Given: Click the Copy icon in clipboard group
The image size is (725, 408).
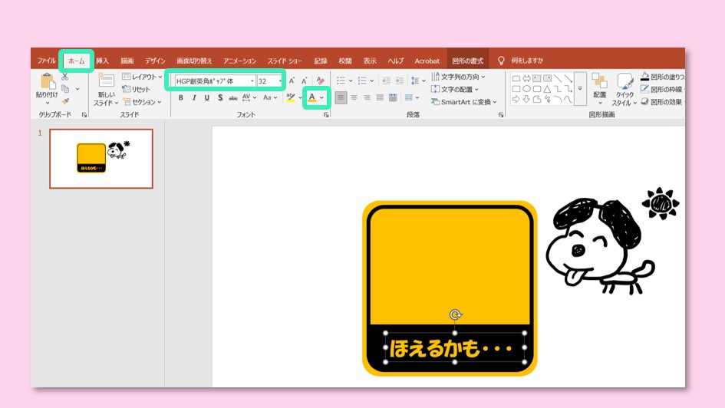Looking at the screenshot, I should click(x=65, y=89).
